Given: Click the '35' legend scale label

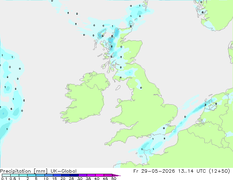Looking at the screenshot, I should (88, 179).
